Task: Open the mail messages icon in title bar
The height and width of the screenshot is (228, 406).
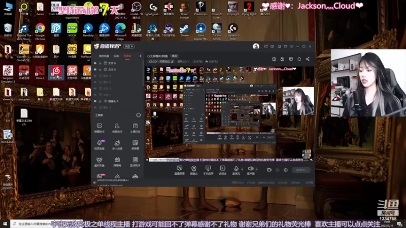Action: point(266,47)
